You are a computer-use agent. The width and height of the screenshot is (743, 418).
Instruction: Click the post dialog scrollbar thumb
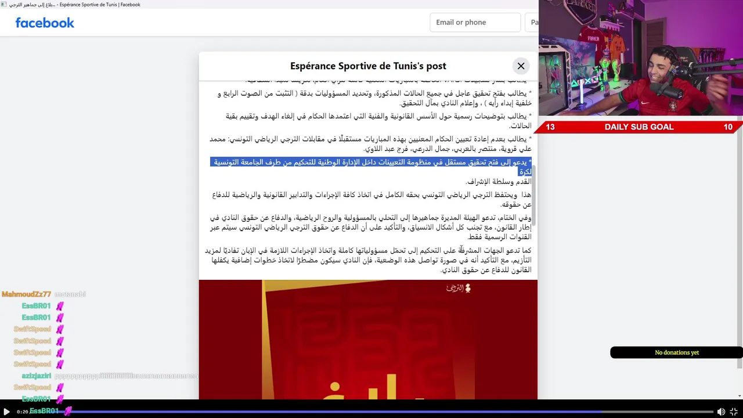click(x=533, y=195)
